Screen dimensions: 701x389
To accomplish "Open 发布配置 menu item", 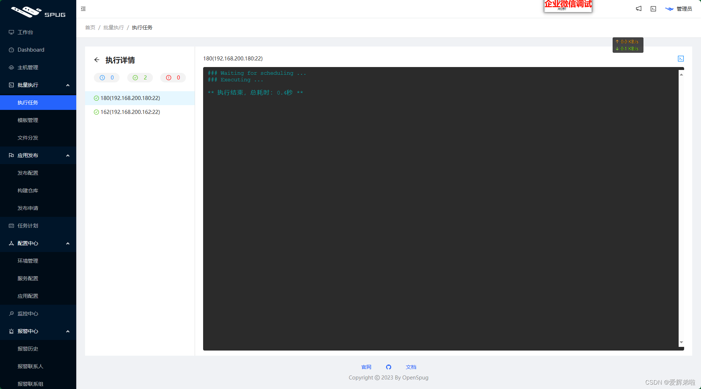I will (x=38, y=173).
